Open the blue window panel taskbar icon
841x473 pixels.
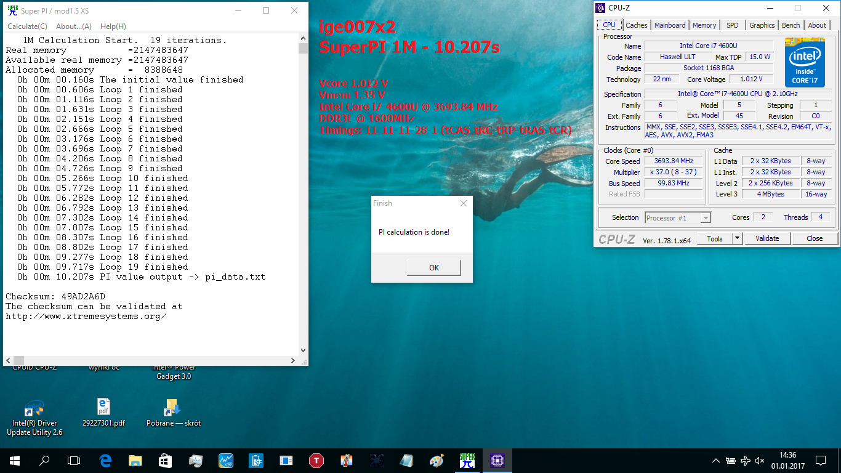point(286,460)
